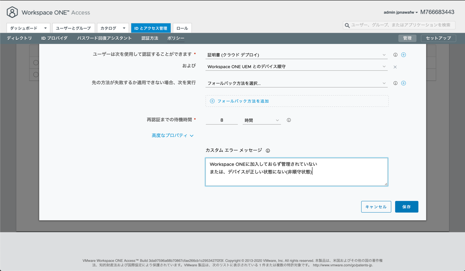The image size is (465, 271).
Task: Open the 証明書 (クラウド デプロイ) authentication dropdown
Action: [296, 55]
